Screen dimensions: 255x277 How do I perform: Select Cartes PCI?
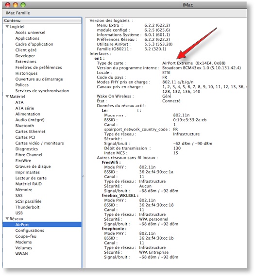[x=25, y=137]
